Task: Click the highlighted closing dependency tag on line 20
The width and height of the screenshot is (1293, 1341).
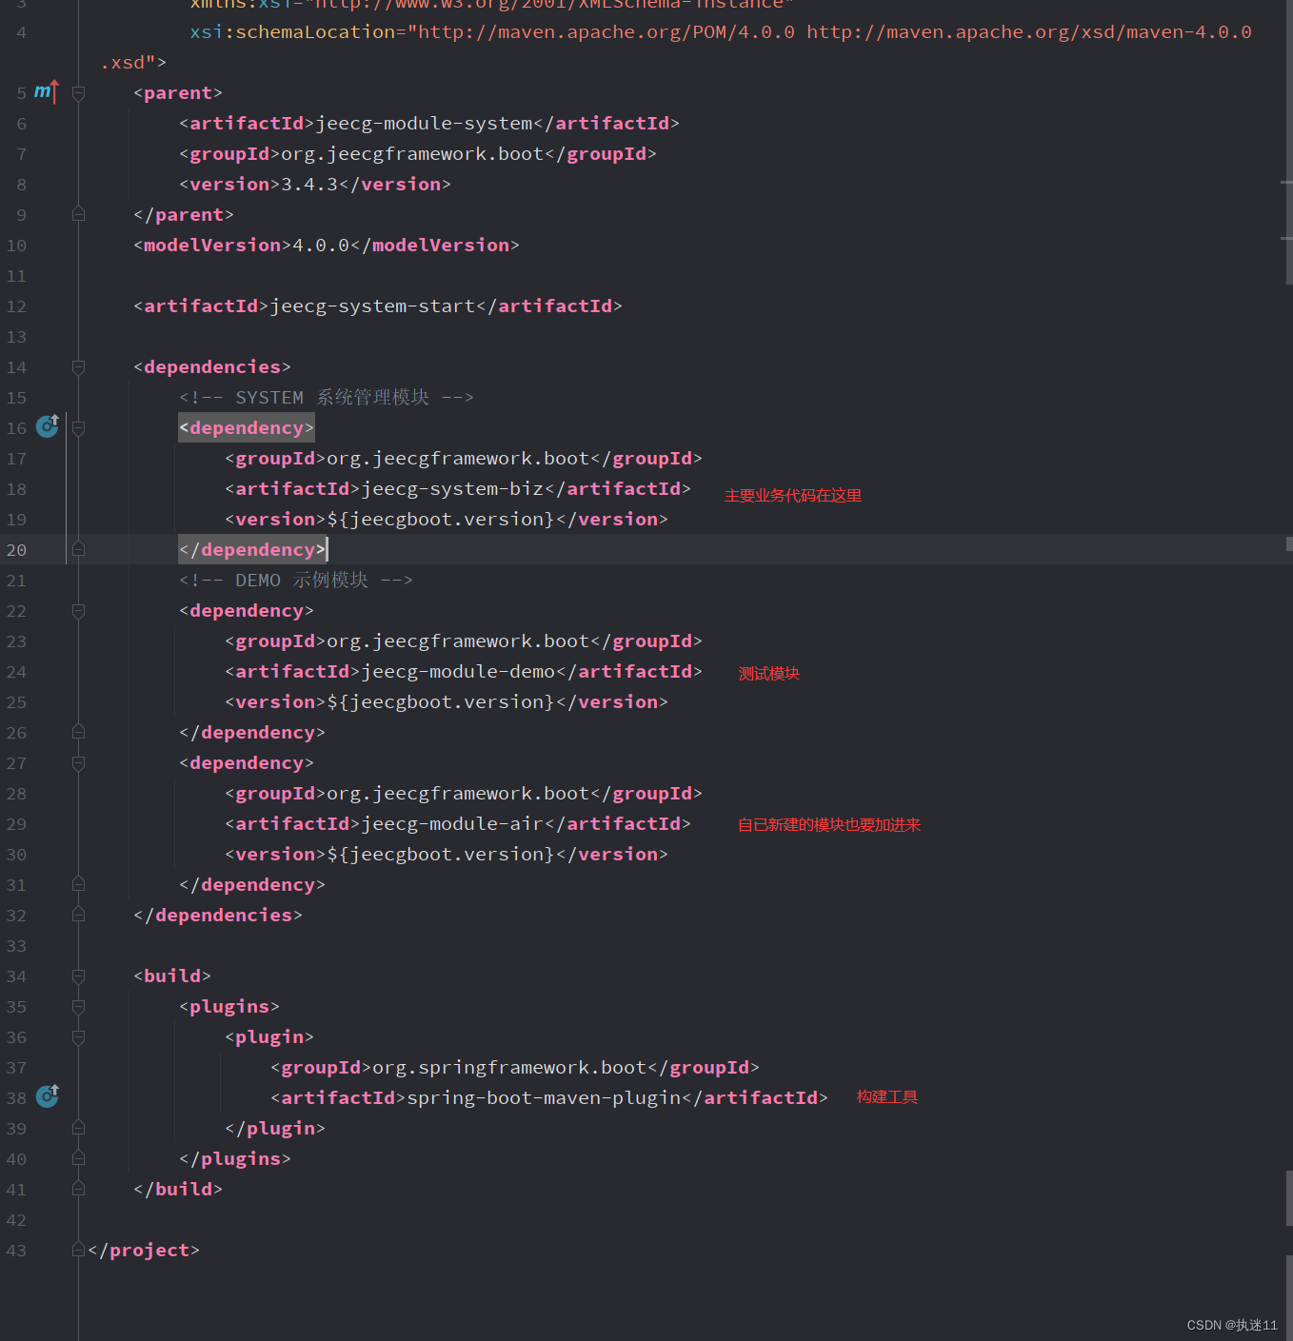Action: [x=252, y=550]
